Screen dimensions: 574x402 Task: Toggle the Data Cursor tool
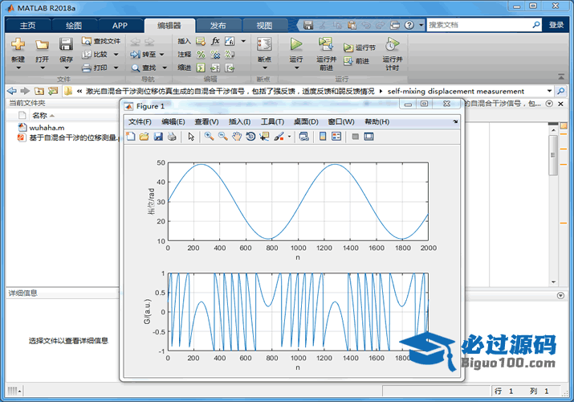[264, 137]
